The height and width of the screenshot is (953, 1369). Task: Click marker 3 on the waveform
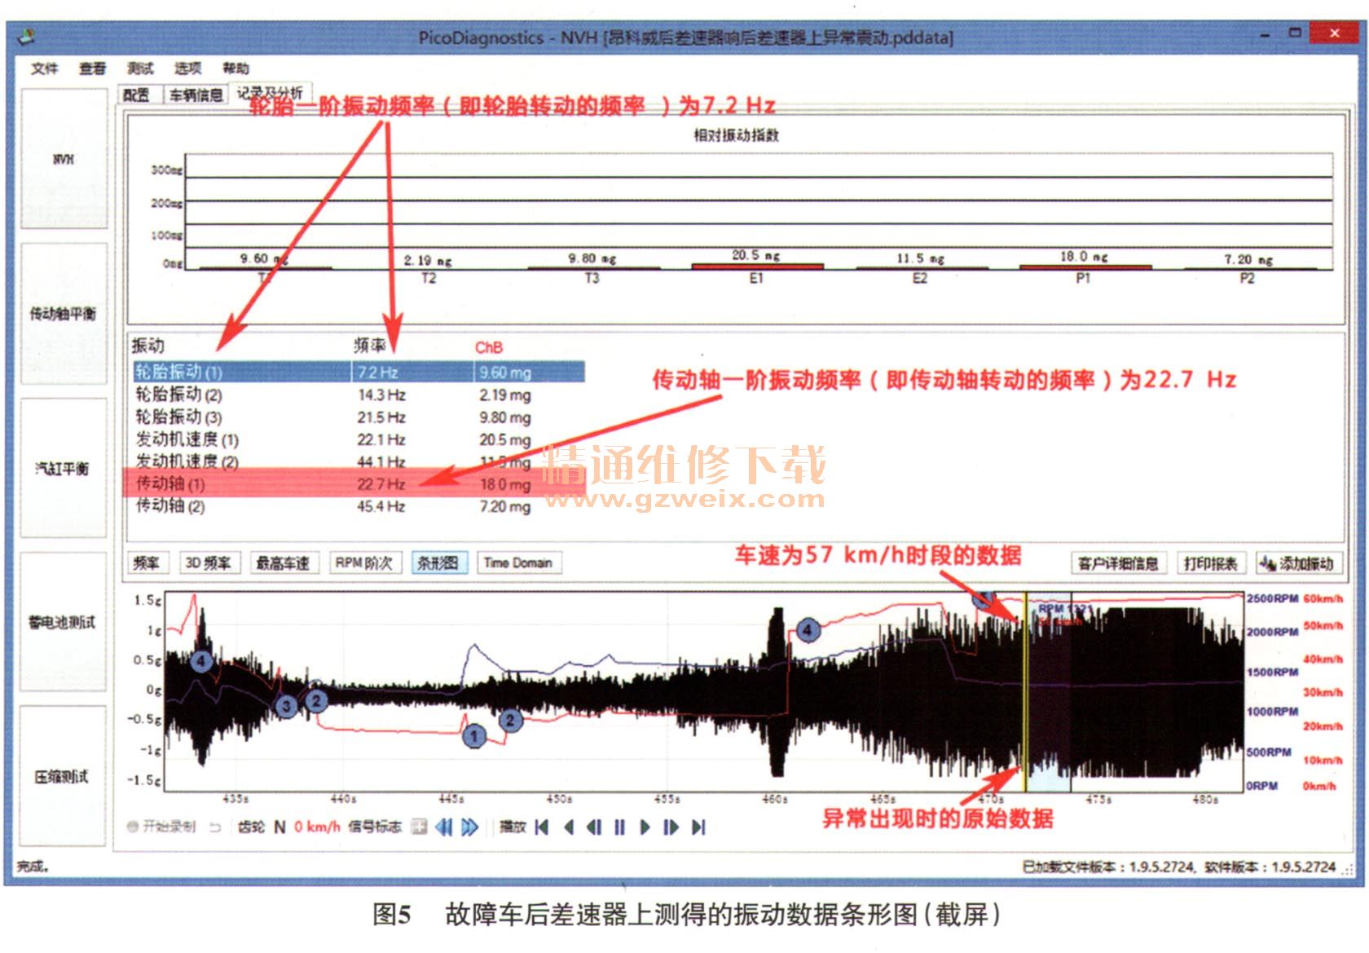coord(285,706)
